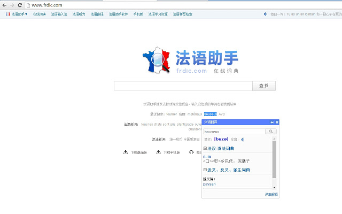Click the 法语助手 frdic.com logo
Screen dimensions: 342x214
point(190,60)
